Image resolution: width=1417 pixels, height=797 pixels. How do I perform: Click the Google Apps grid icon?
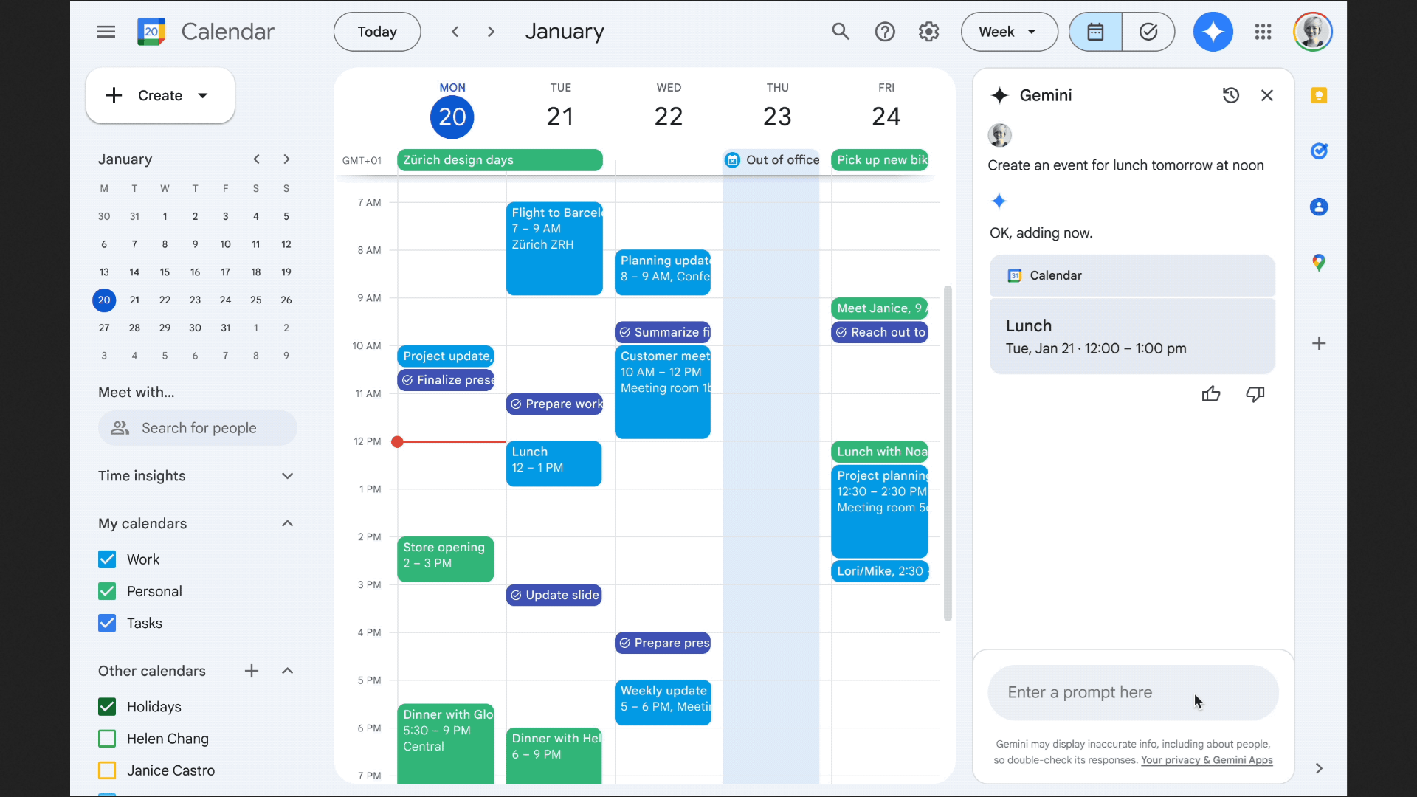point(1262,31)
